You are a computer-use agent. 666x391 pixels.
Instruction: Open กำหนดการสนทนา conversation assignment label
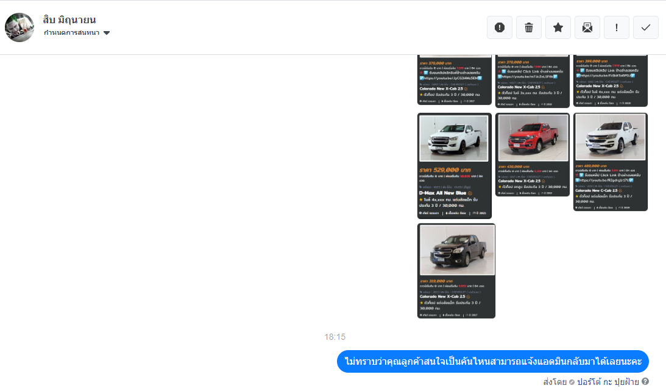pos(71,33)
